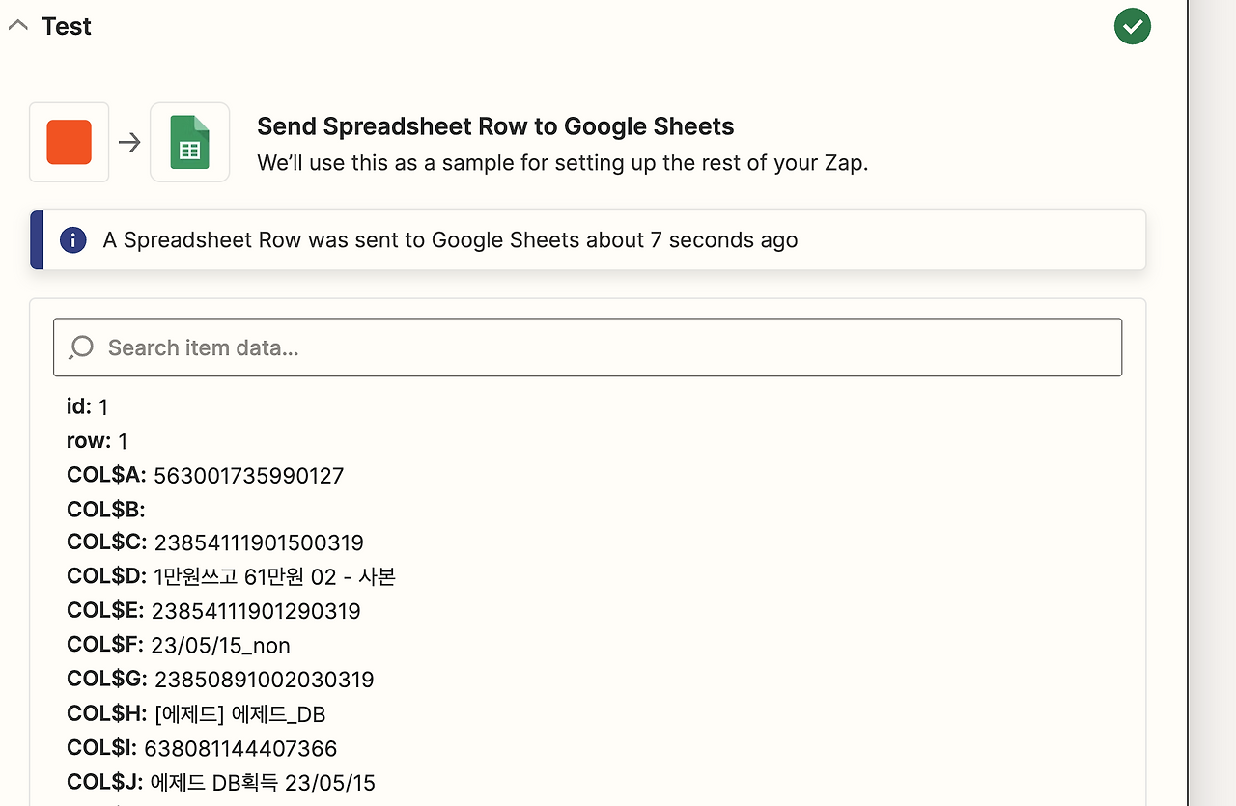Select the COL$D row mentioning 사본
The height and width of the screenshot is (806, 1236).
click(x=274, y=577)
